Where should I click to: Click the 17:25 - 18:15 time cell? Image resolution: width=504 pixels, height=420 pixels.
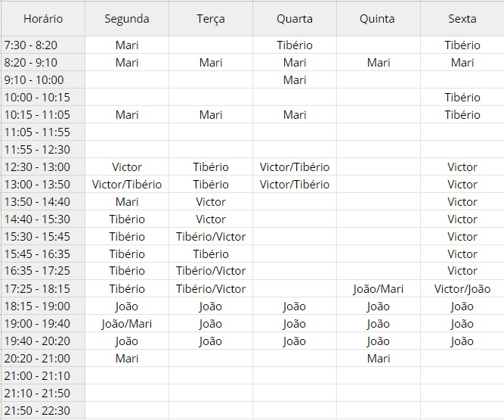pos(43,288)
